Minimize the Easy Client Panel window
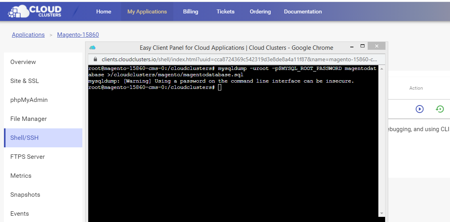Viewport: 450px width, 222px height. click(351, 46)
